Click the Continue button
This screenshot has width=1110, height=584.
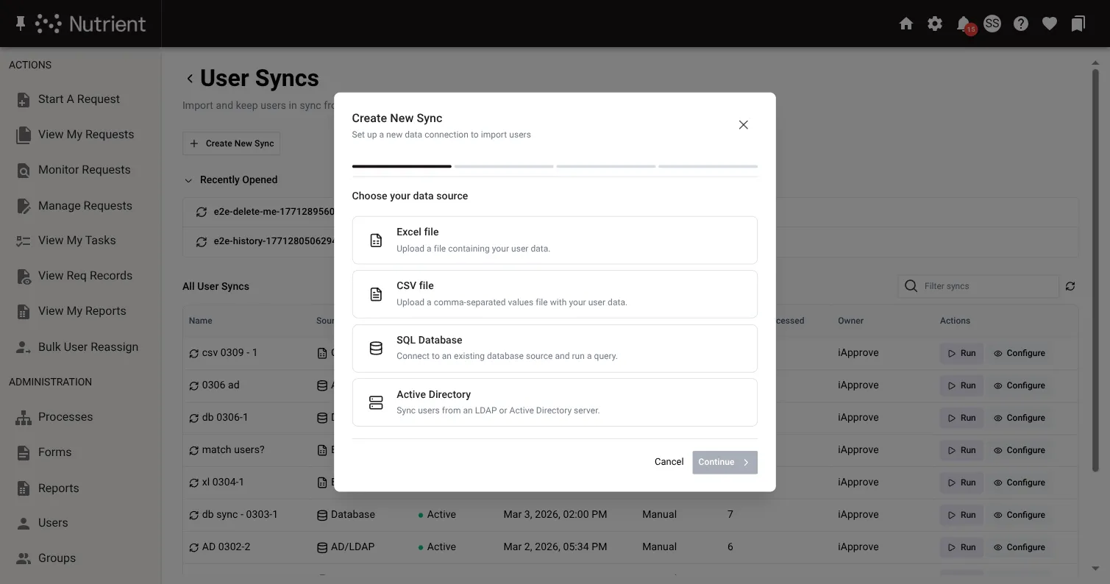coord(725,462)
